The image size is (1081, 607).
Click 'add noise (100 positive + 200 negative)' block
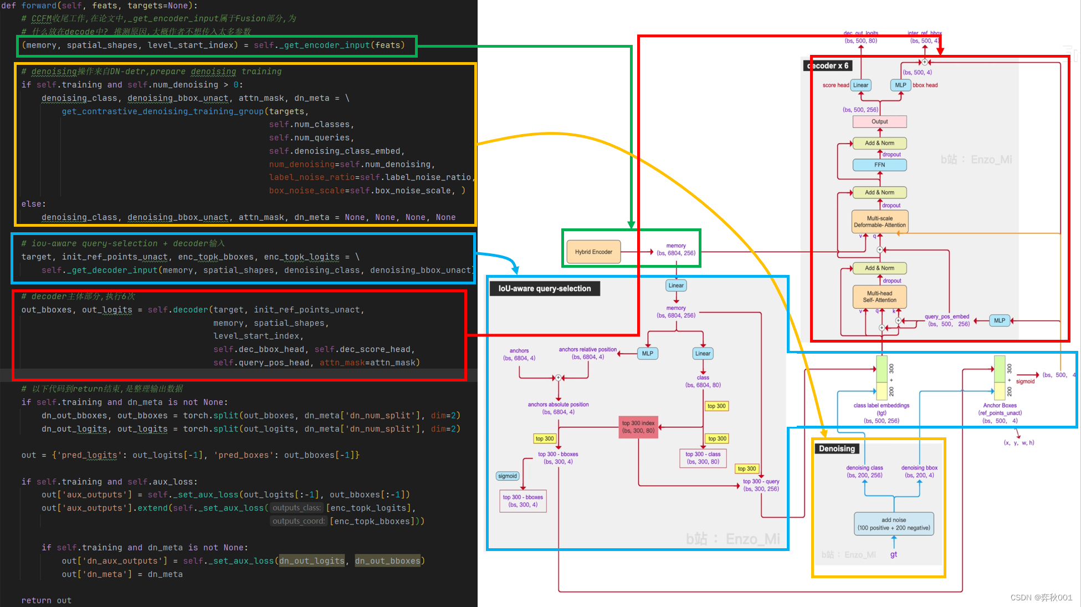[894, 524]
